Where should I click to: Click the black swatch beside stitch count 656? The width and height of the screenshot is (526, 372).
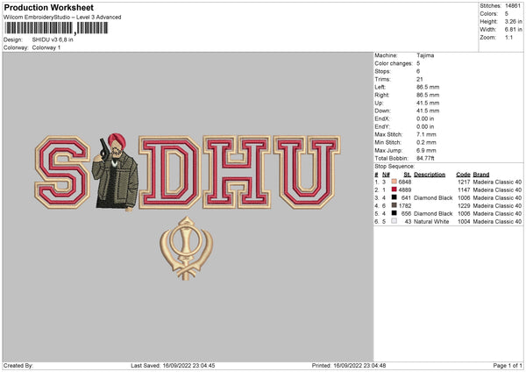(x=394, y=213)
